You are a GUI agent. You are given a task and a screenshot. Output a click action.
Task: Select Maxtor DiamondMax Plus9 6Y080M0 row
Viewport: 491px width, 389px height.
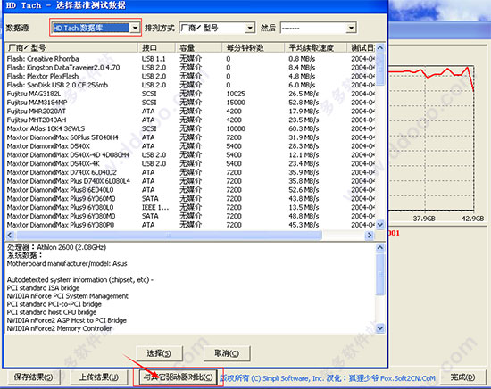(190, 216)
